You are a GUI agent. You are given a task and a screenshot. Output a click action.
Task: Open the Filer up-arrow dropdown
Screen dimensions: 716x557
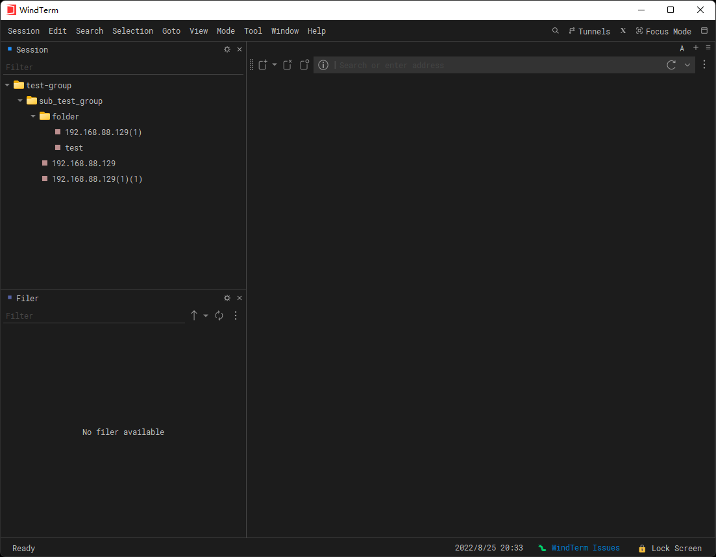(206, 316)
